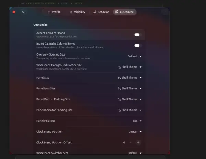The image size is (206, 159).
Task: Open Panel Indicator Padding Size dropdown
Action: pyautogui.click(x=130, y=110)
